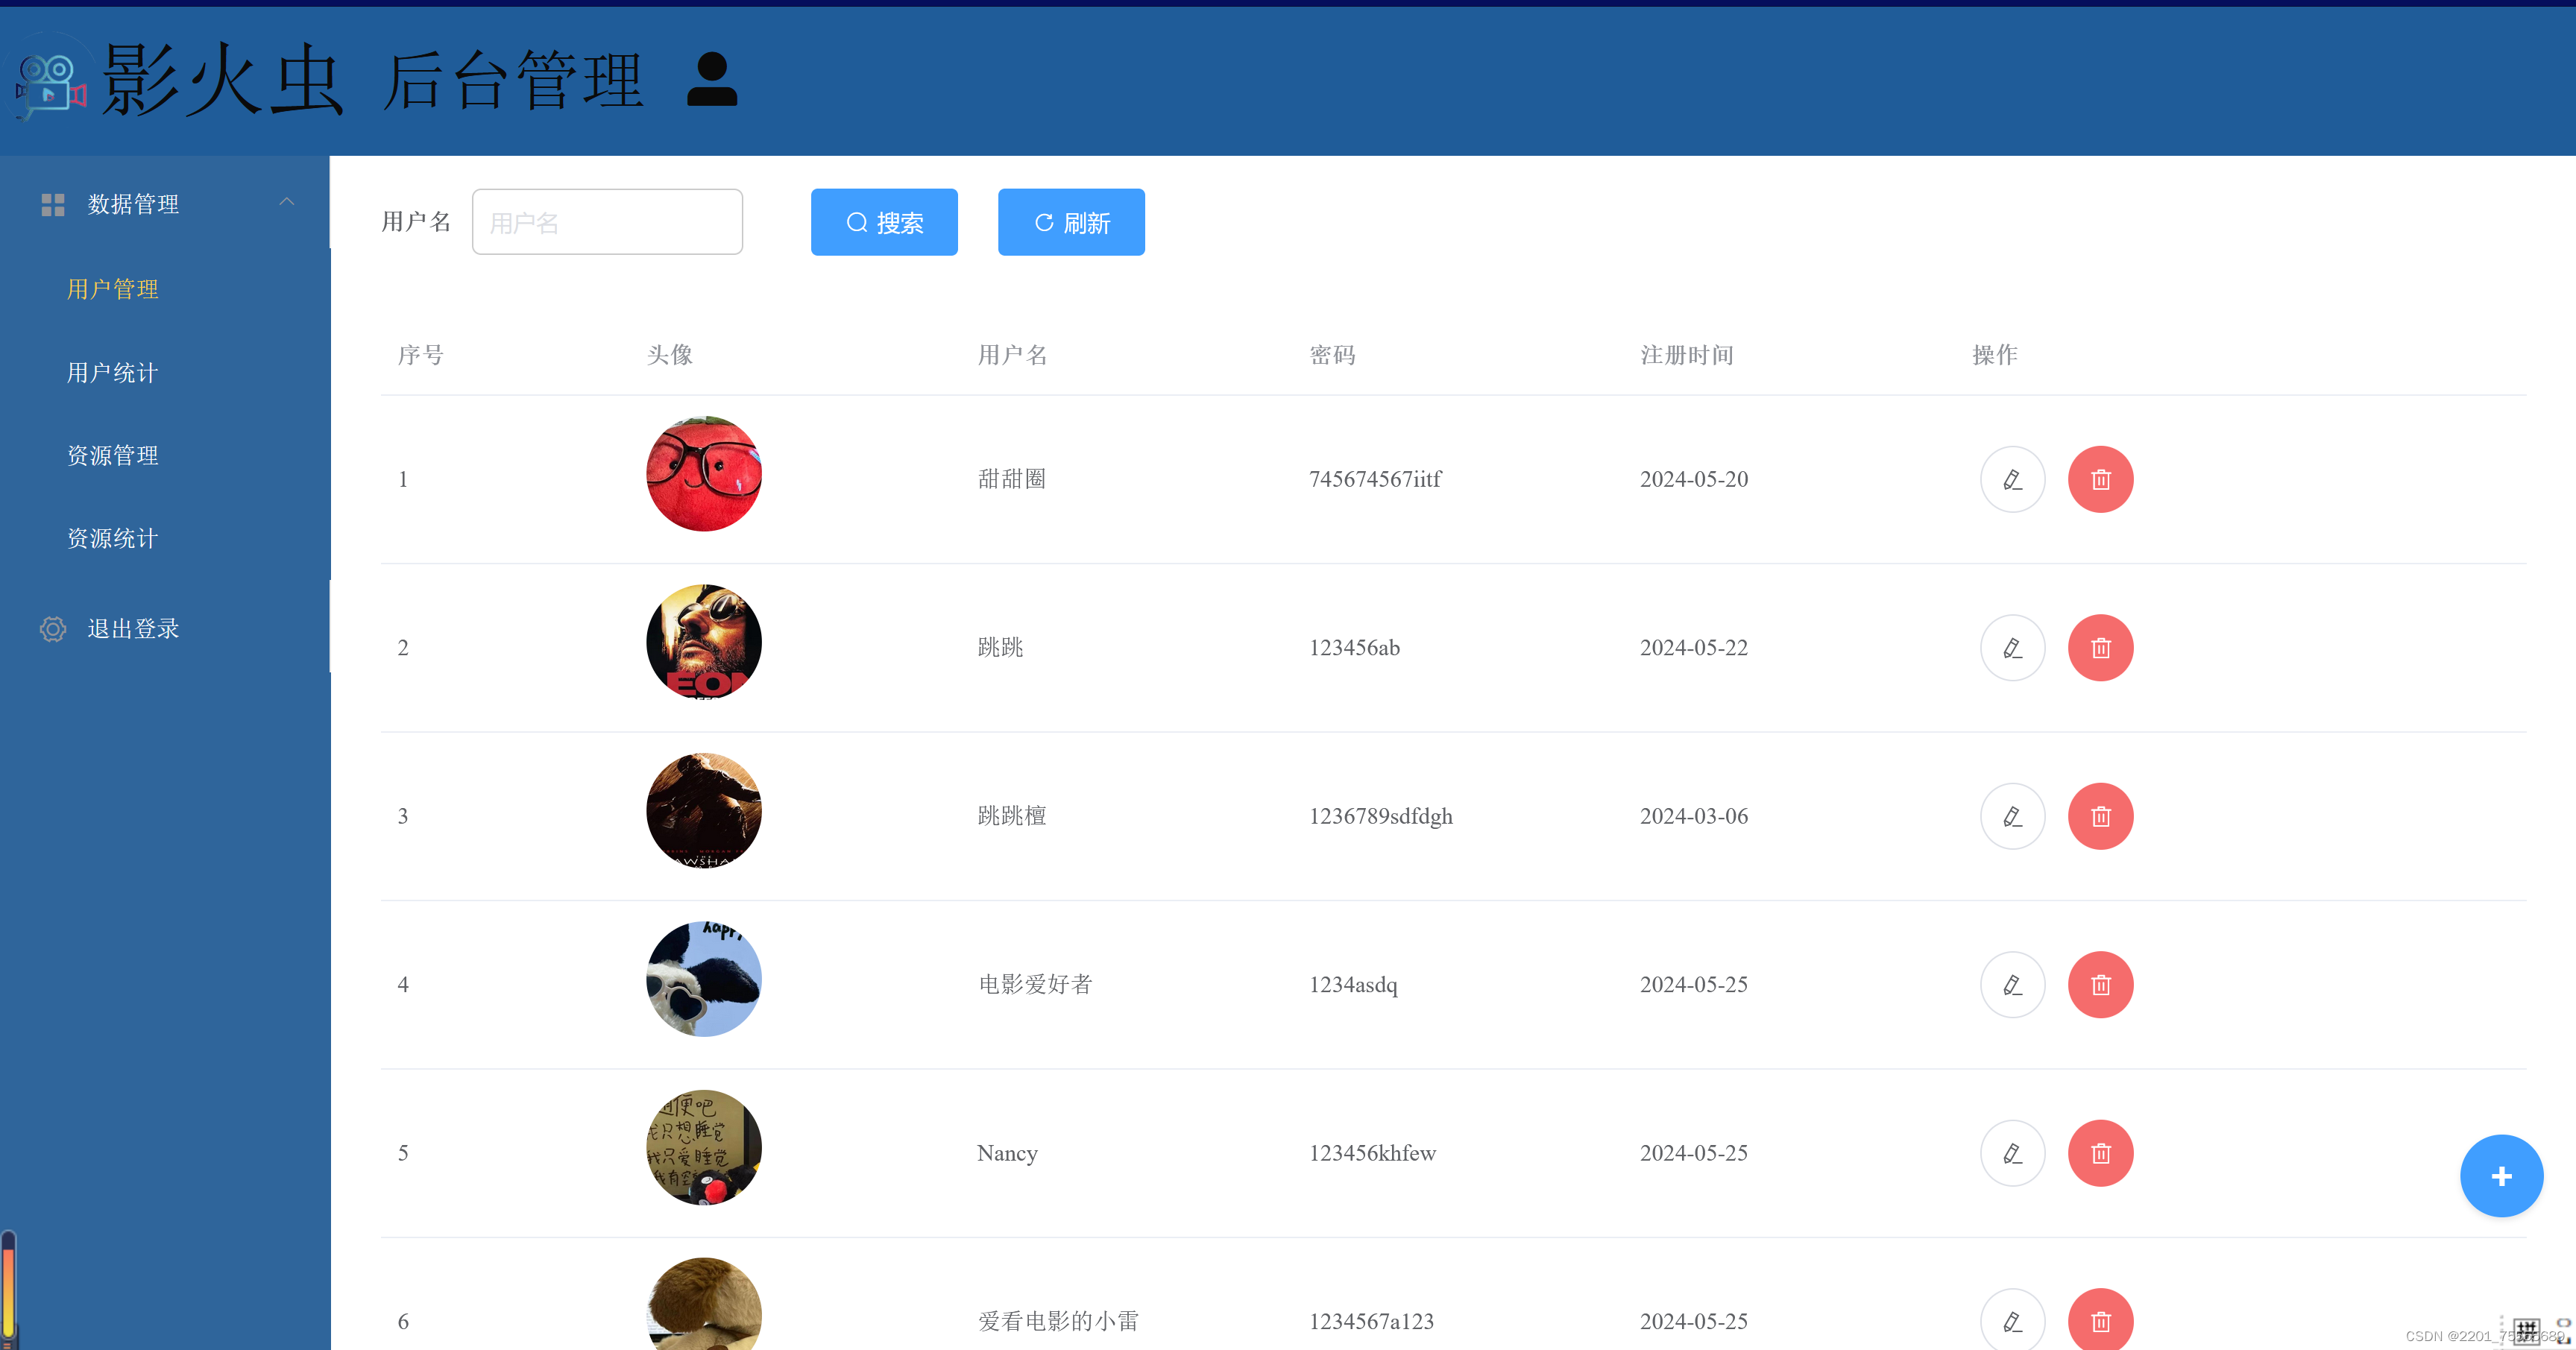Open 用户统计 menu item

click(113, 373)
